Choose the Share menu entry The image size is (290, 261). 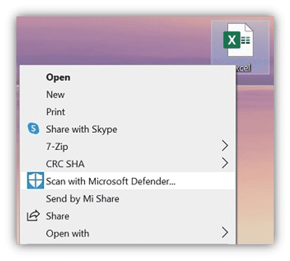127,216
